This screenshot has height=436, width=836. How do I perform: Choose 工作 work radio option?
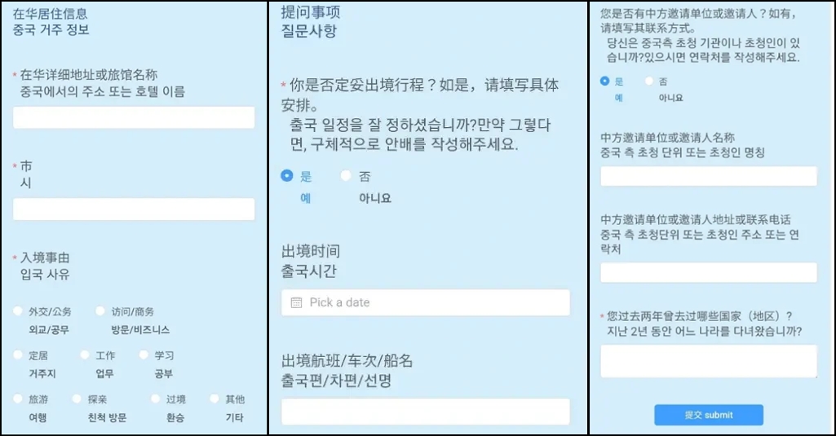(x=85, y=355)
